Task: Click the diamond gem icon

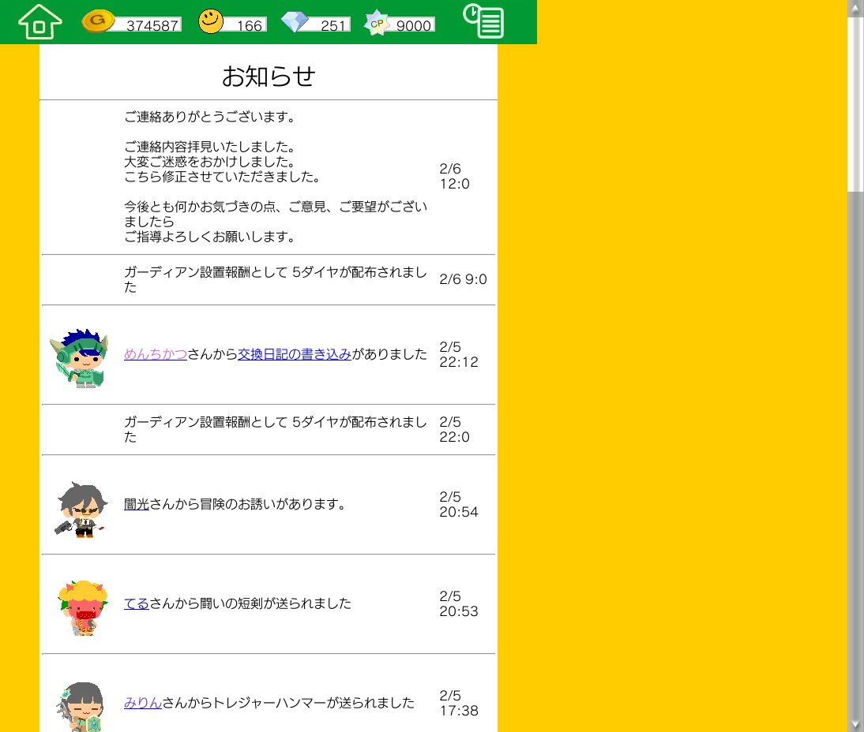Action: point(295,22)
